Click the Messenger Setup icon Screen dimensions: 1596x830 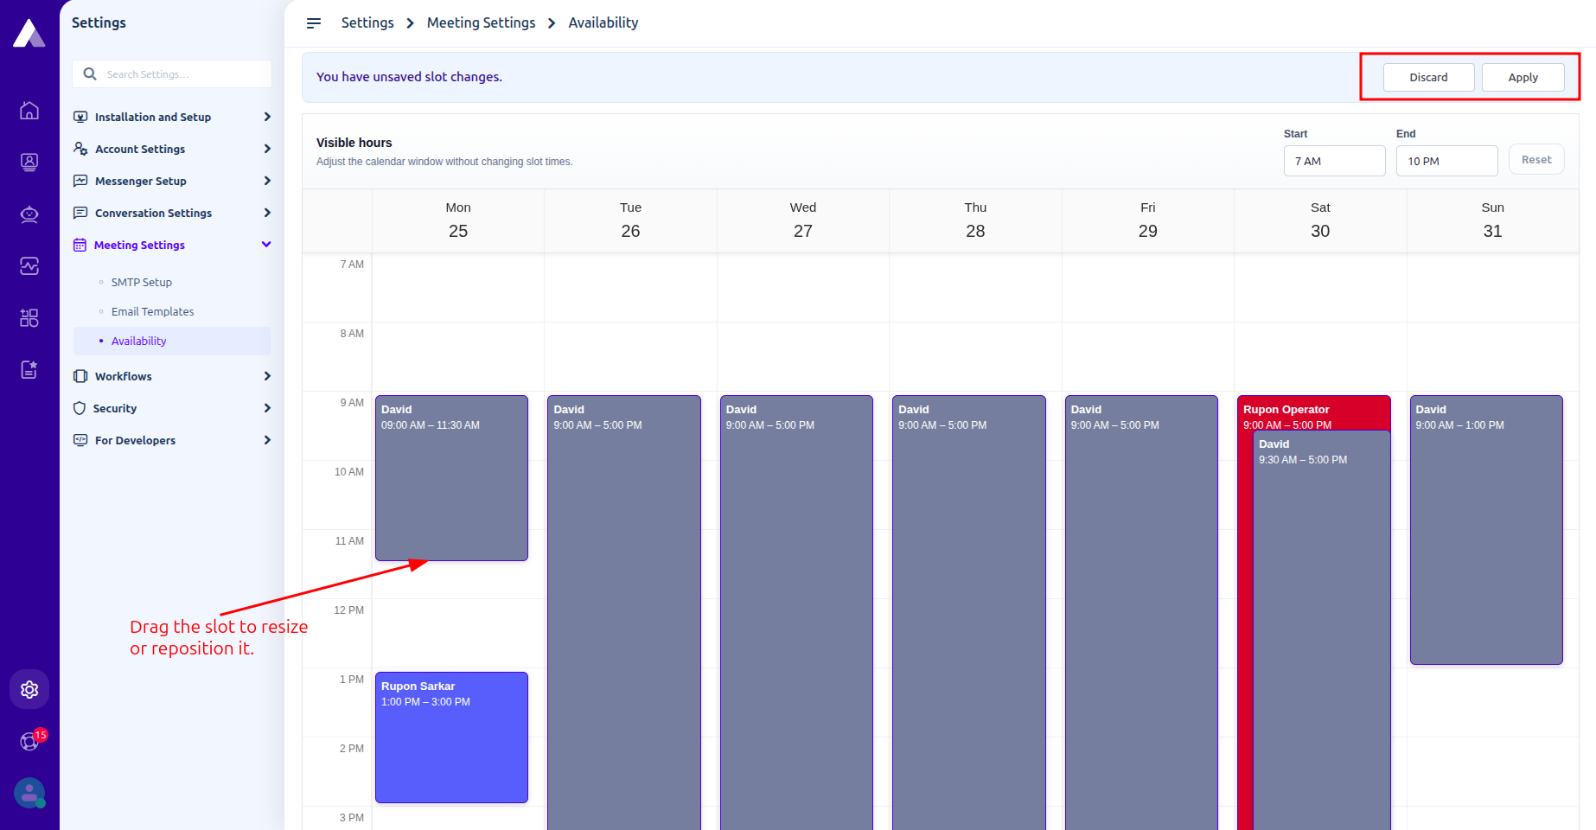coord(80,181)
